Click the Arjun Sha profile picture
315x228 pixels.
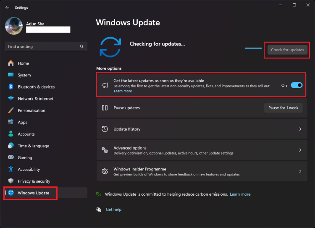click(x=14, y=26)
